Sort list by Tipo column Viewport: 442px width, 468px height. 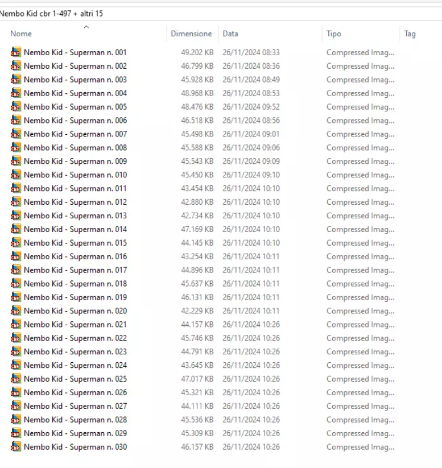pyautogui.click(x=334, y=34)
